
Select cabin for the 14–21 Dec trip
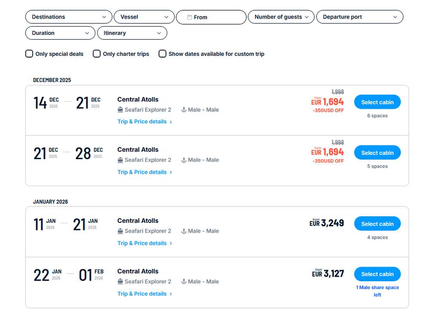pos(377,102)
